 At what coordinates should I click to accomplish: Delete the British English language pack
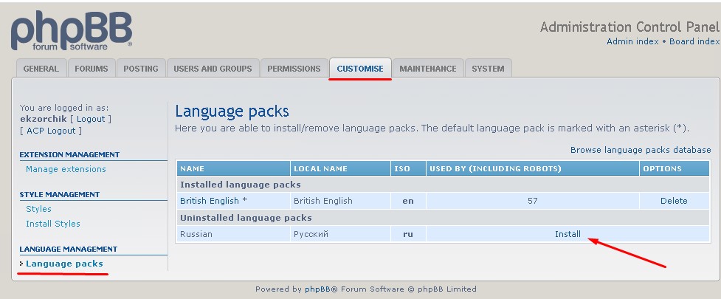674,201
